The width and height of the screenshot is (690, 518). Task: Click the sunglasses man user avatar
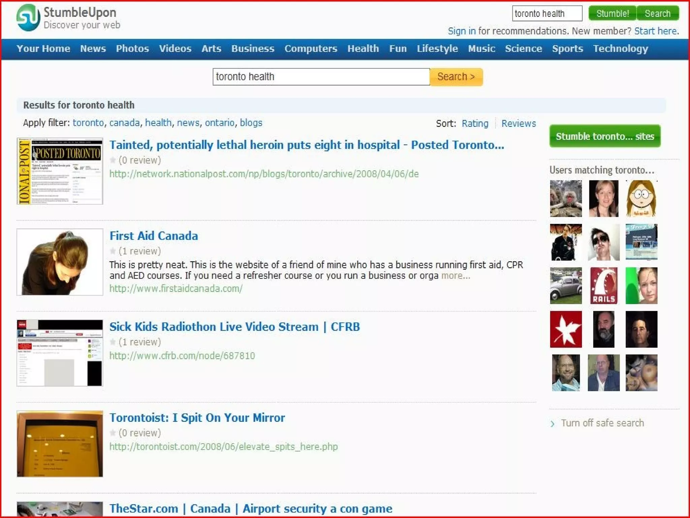coord(603,242)
